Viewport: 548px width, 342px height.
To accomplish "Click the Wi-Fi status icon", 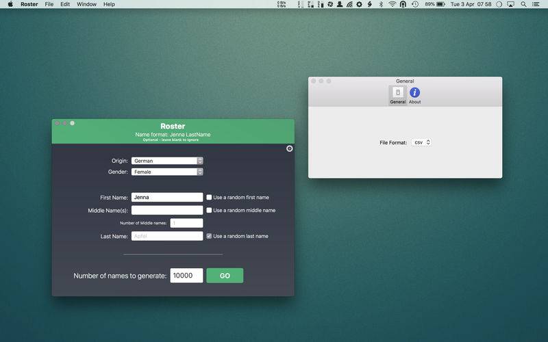I will [393, 4].
